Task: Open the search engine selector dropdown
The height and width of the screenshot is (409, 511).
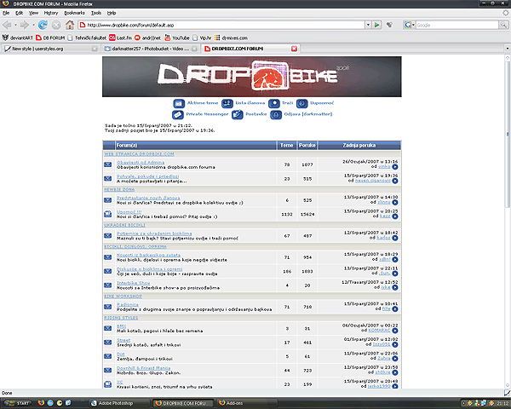Action: coord(410,25)
